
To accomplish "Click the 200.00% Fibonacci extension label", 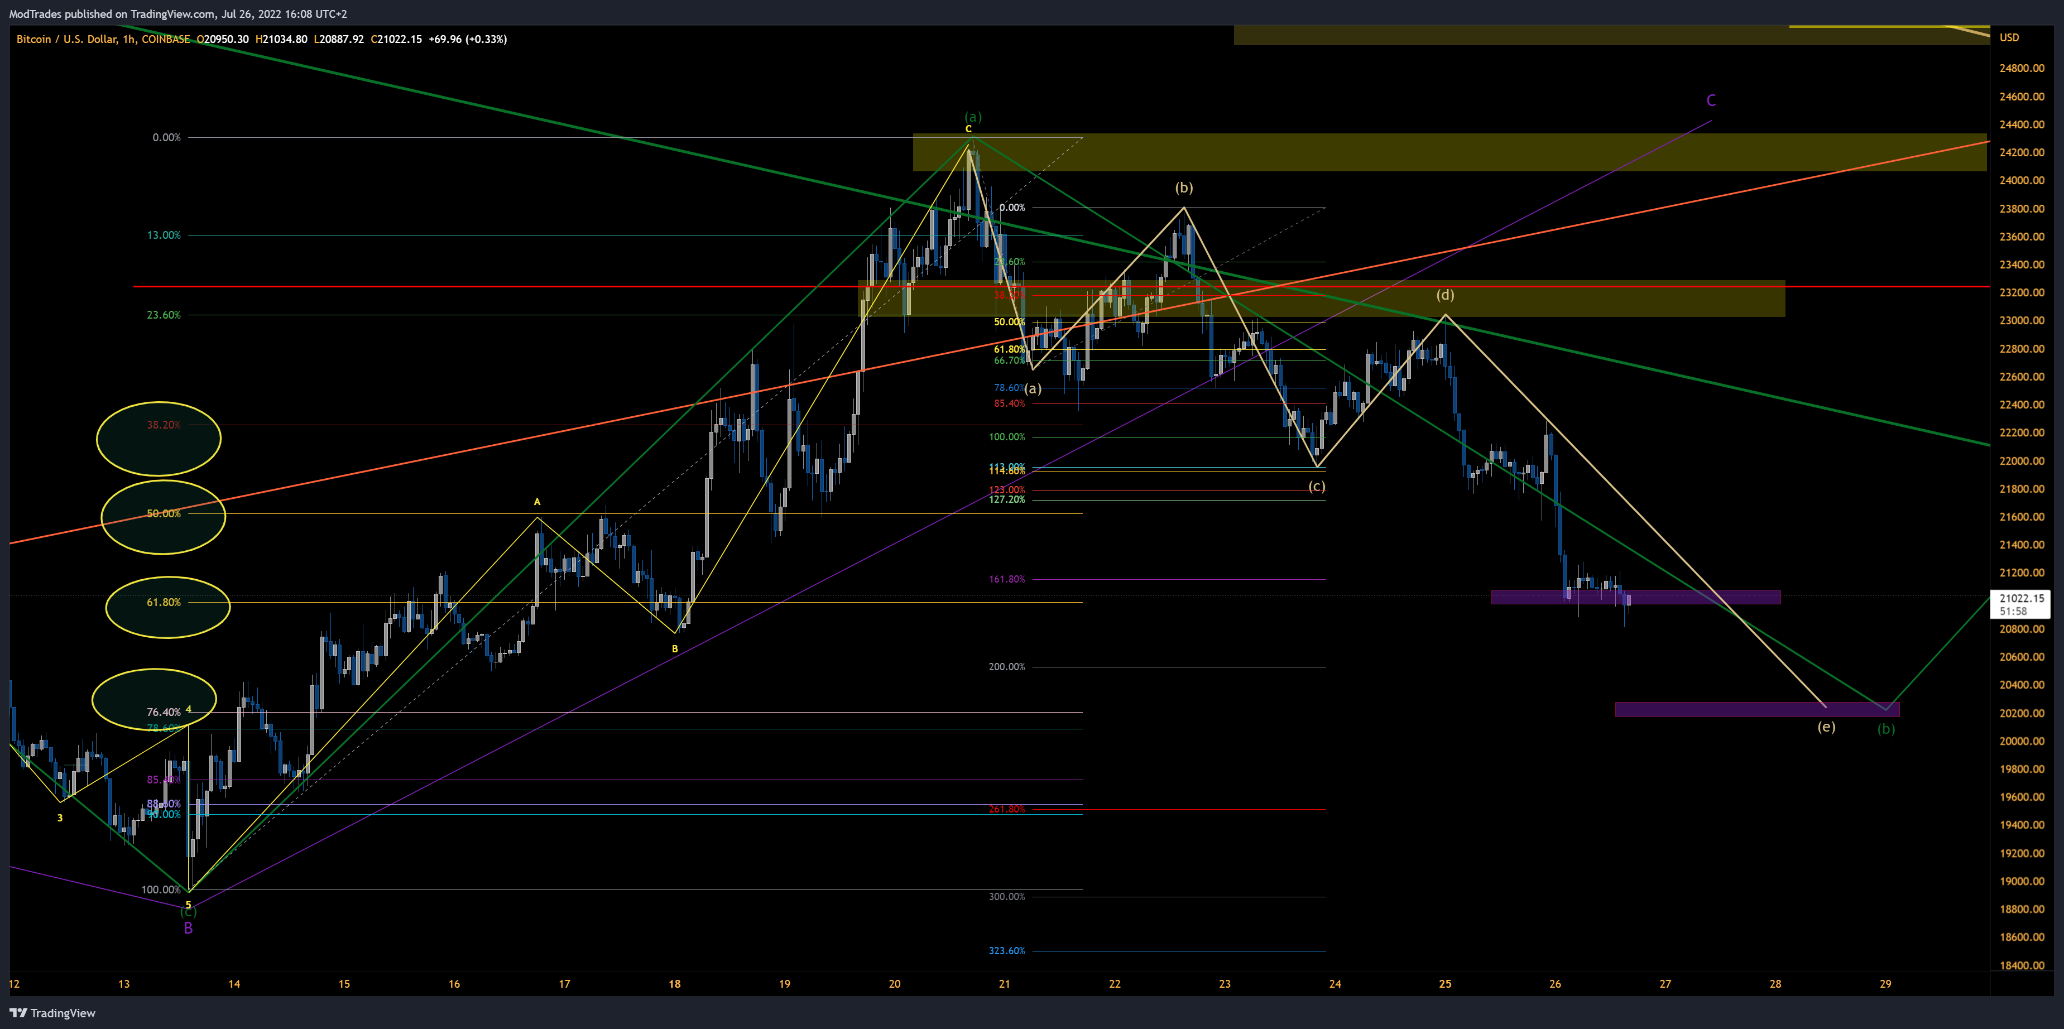I will point(1006,666).
